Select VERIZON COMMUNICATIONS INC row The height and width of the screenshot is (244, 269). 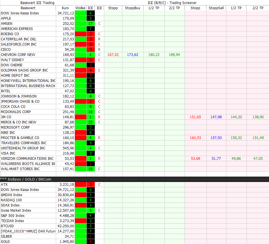point(27,159)
